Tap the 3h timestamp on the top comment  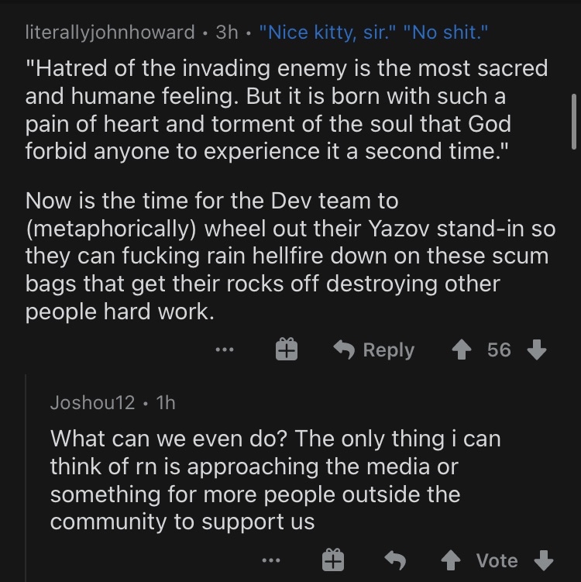[227, 33]
